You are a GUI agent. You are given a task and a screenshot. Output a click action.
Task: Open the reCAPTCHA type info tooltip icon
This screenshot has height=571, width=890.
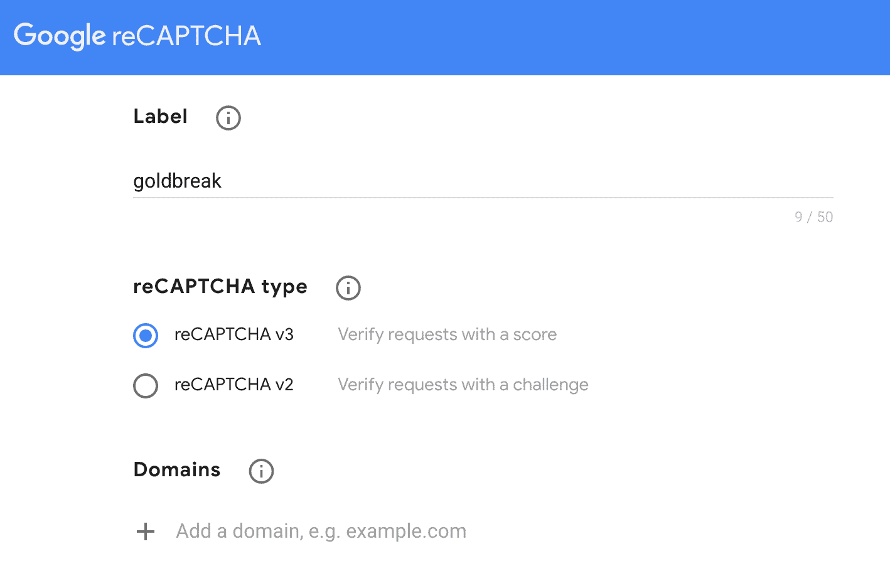pyautogui.click(x=348, y=288)
